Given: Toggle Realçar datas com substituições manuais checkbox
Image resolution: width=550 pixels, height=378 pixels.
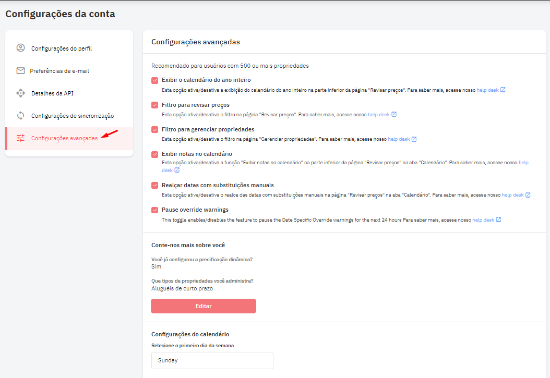Looking at the screenshot, I should pos(154,185).
